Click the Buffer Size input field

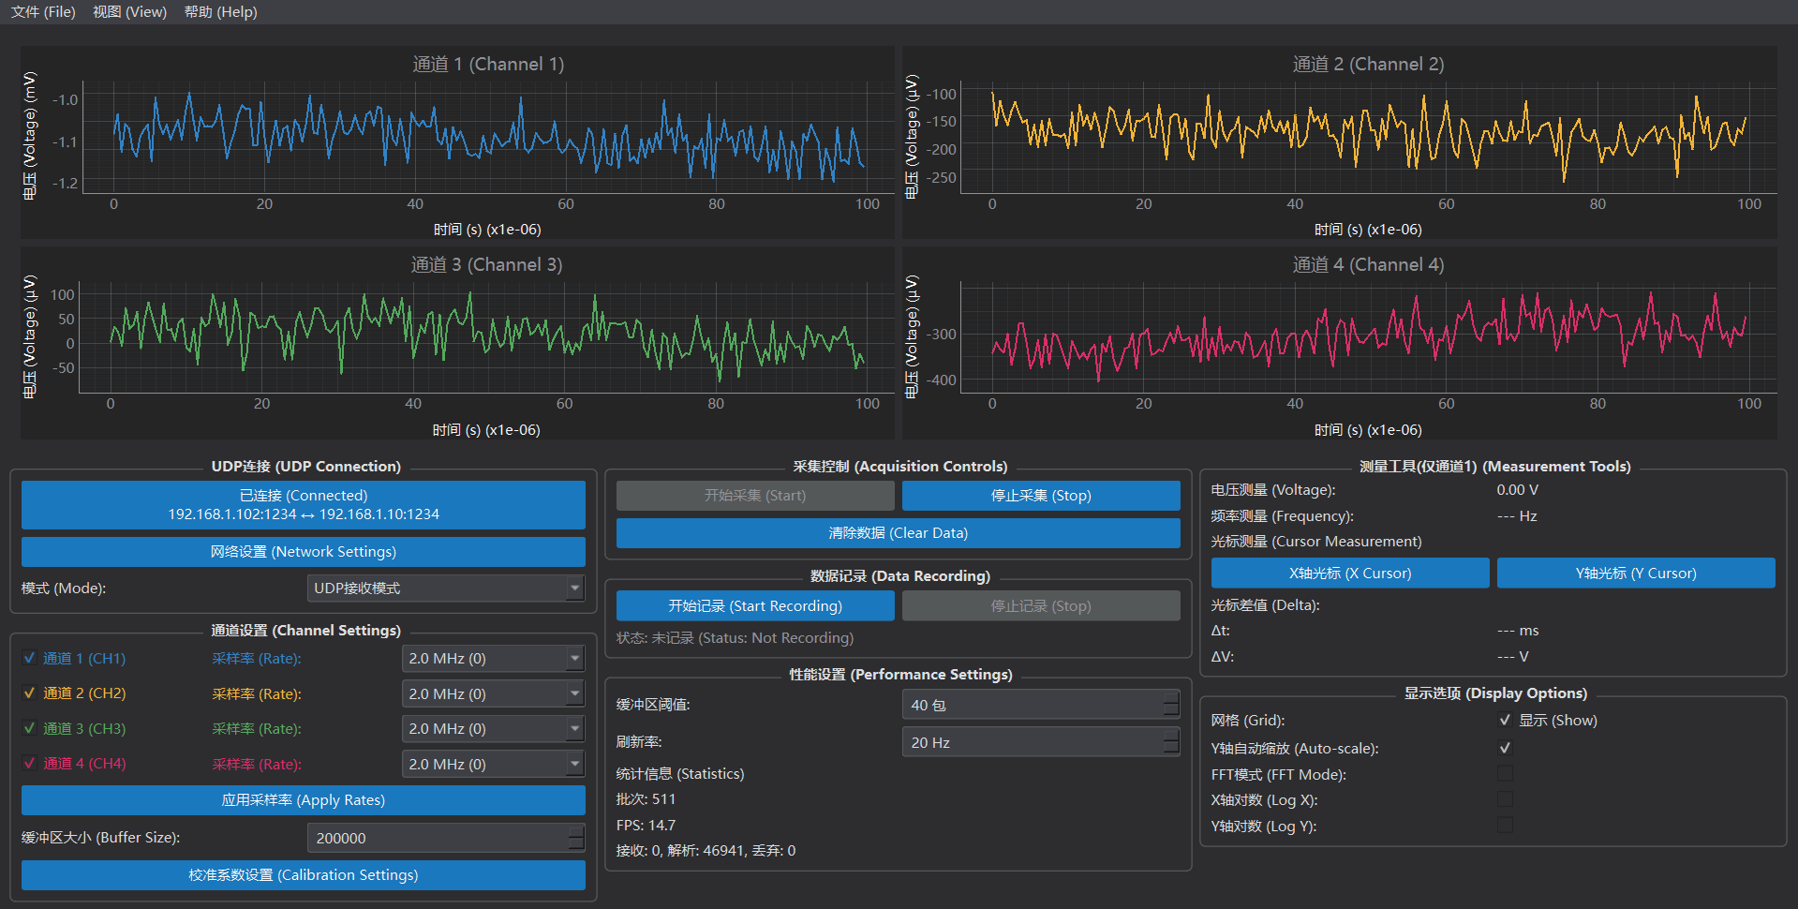point(436,838)
